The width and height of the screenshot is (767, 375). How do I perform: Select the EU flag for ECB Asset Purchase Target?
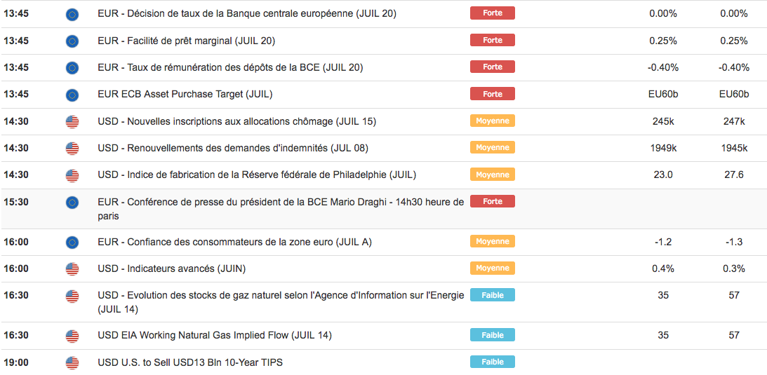click(x=72, y=95)
